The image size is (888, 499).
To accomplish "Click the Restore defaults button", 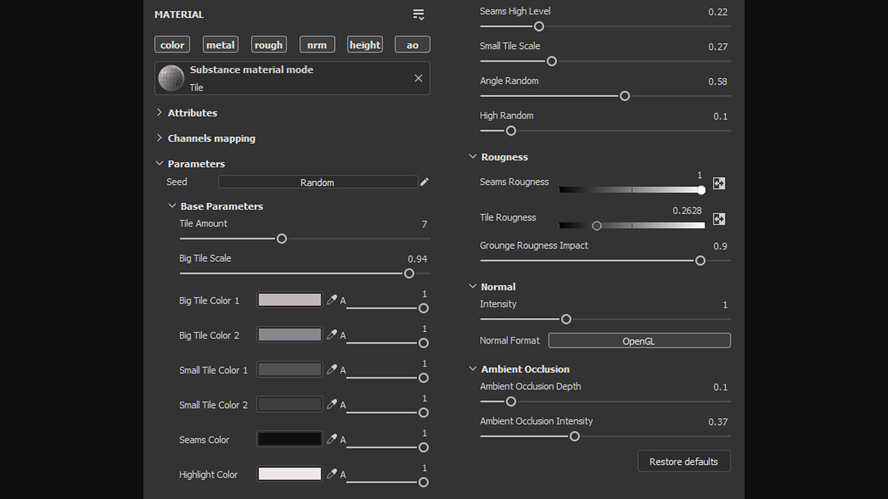I will point(684,461).
